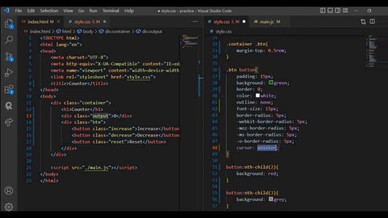Follow the style.css href link
Image resolution: width=388 pixels, height=218 pixels.
pos(139,77)
